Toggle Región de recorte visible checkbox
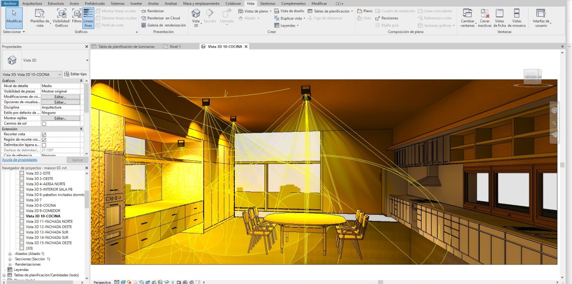This screenshot has width=572, height=284. (x=44, y=140)
